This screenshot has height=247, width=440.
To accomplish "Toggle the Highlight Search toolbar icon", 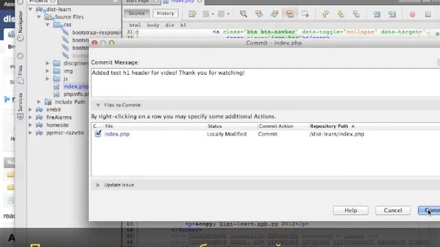I will (289, 14).
